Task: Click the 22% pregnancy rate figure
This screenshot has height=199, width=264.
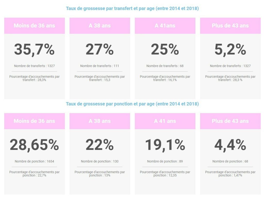Action: [x=100, y=145]
